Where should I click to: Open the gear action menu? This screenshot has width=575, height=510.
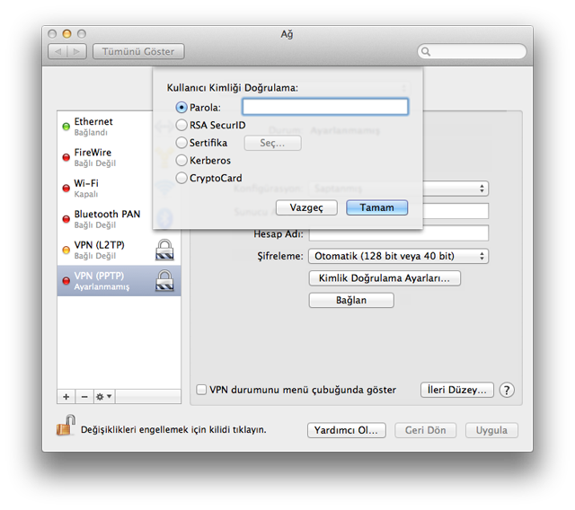click(104, 397)
